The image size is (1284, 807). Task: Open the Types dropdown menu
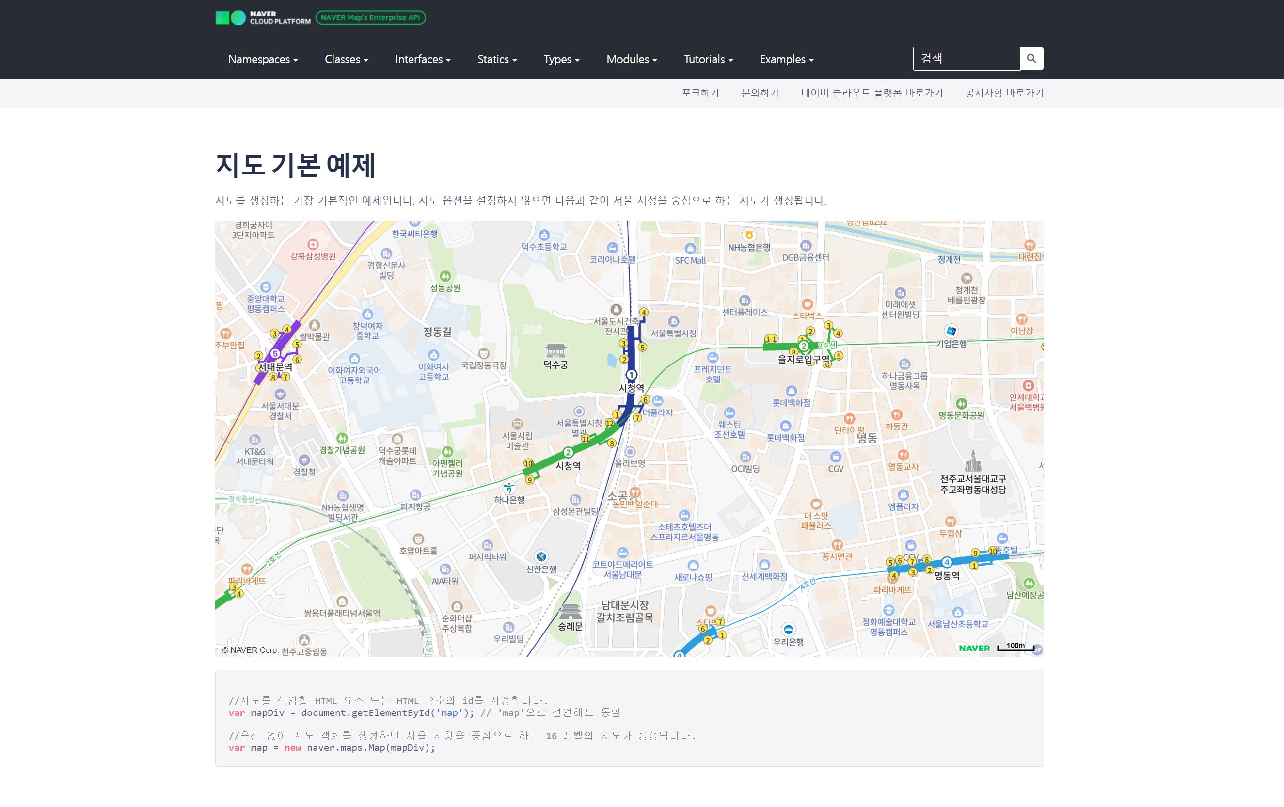(561, 59)
